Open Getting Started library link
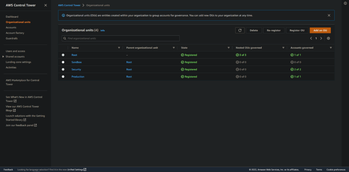The height and width of the screenshot is (172, 349). 25,118
